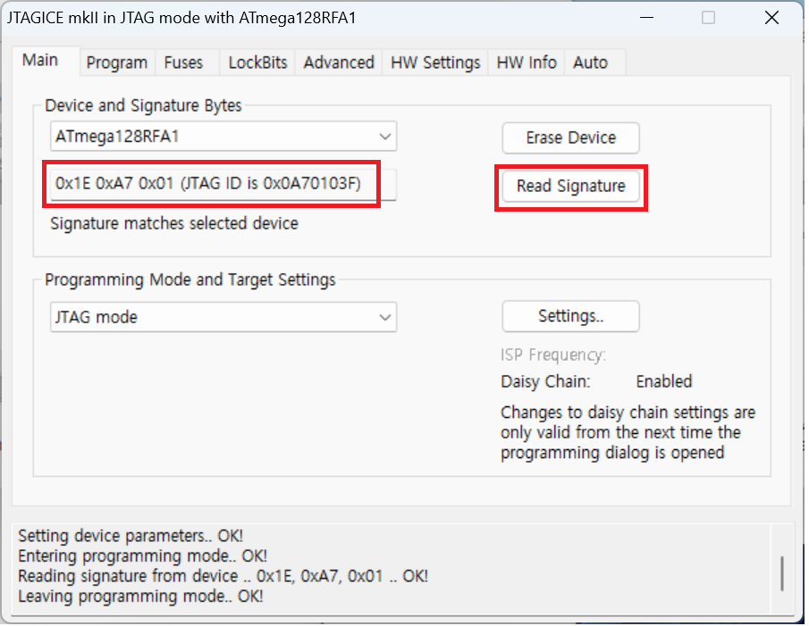Click the Erase Device button

571,138
